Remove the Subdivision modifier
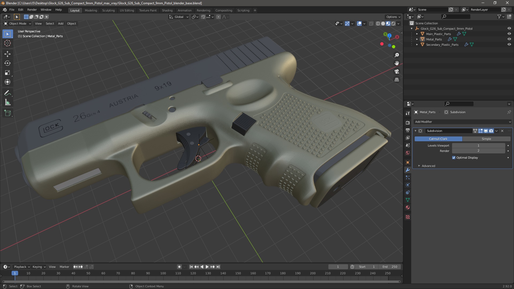The height and width of the screenshot is (289, 514). pyautogui.click(x=502, y=131)
